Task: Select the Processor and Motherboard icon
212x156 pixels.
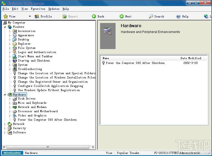Action: (15, 111)
